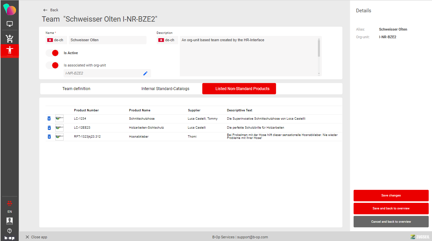Open the Internal Standard-Catalogs tab

pos(165,89)
